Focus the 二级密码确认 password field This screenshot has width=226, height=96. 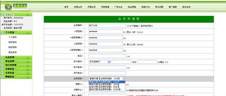[x=106, y=50]
